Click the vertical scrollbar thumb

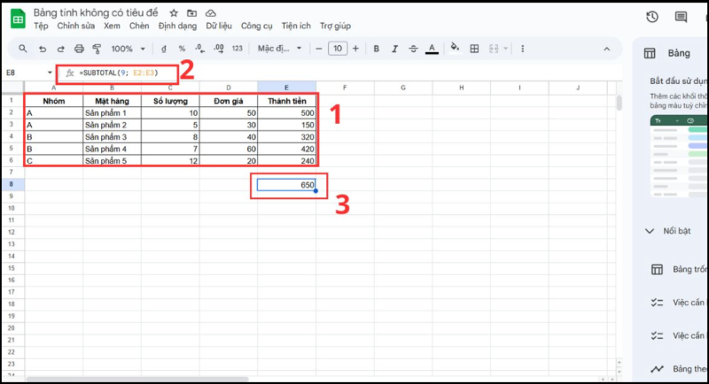[x=619, y=103]
